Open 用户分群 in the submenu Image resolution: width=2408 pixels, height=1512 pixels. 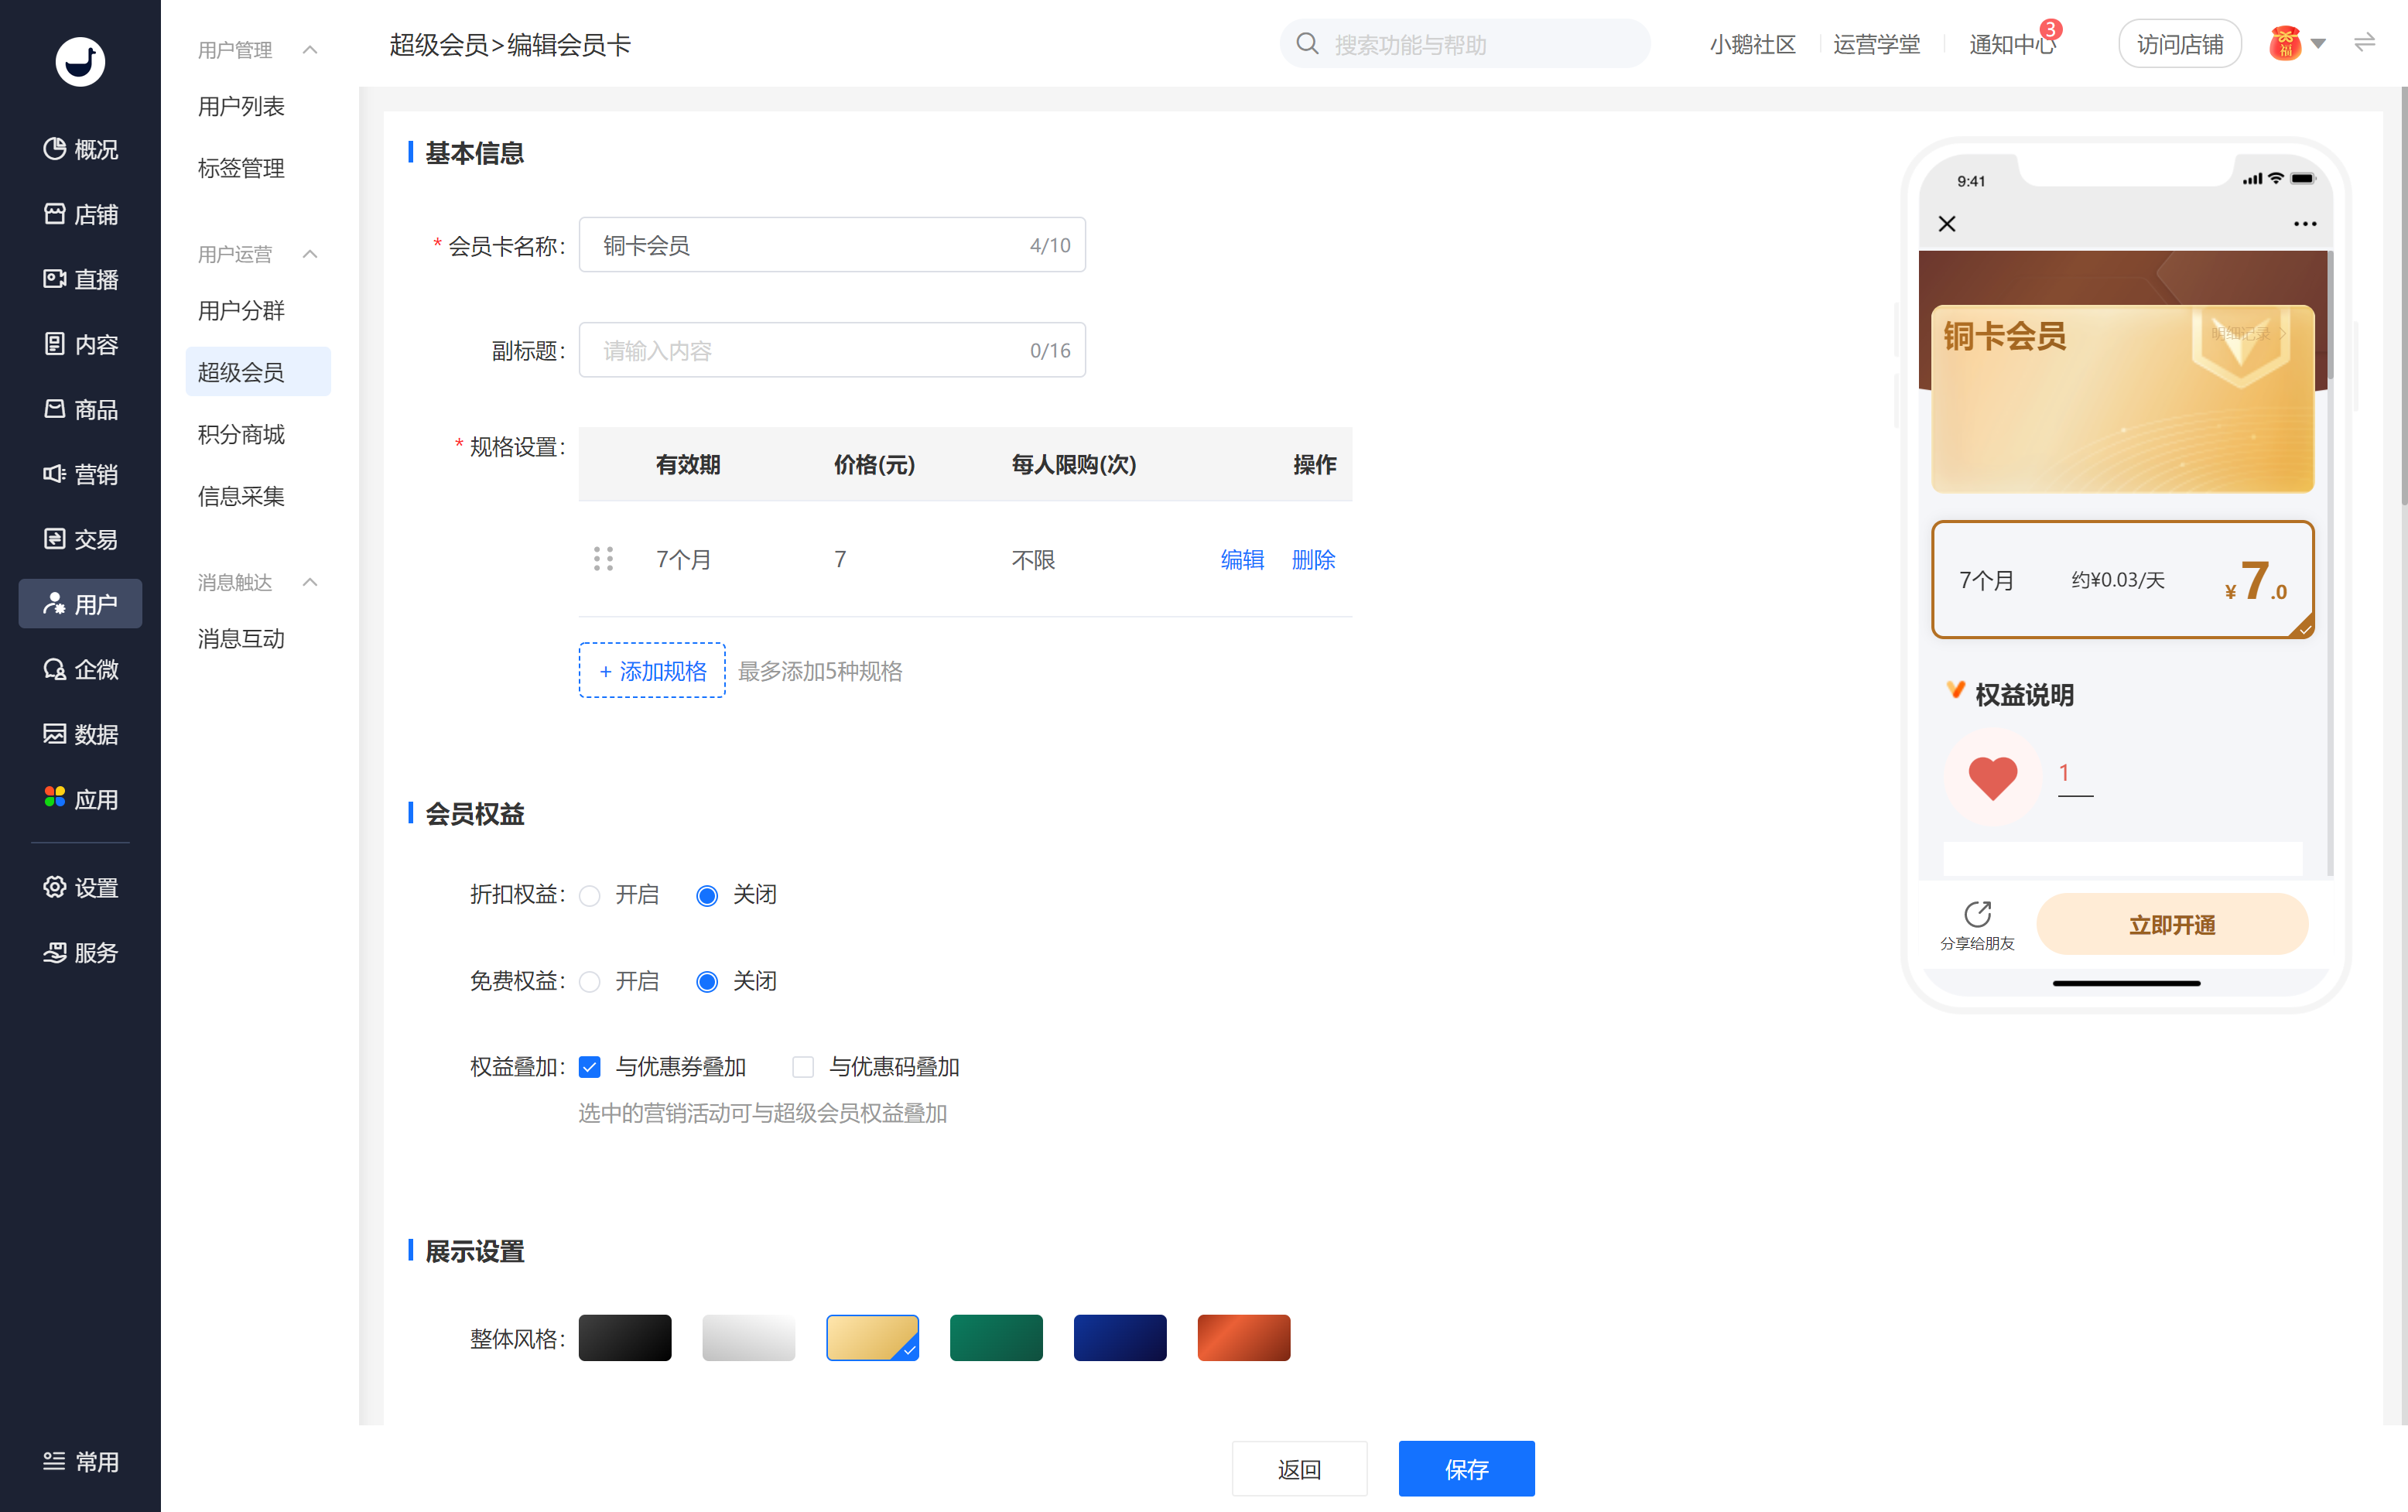click(x=241, y=310)
